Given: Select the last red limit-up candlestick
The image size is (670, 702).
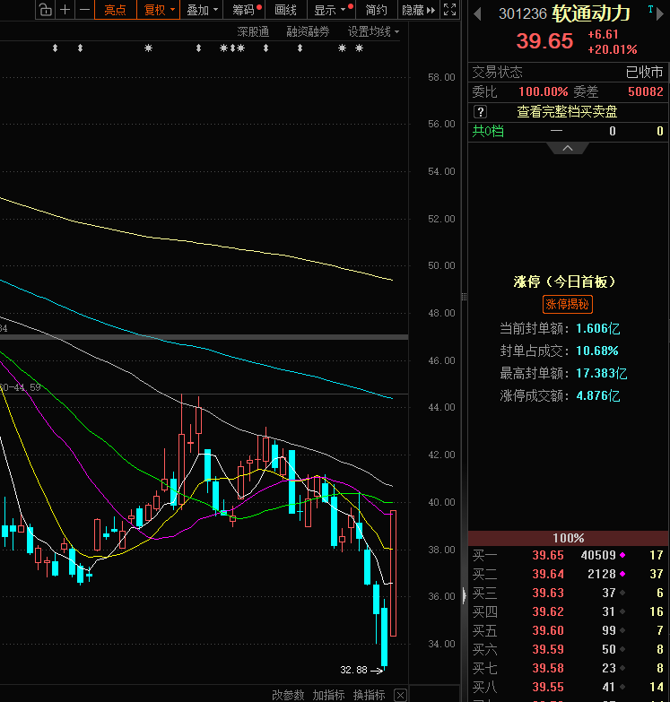Looking at the screenshot, I should point(393,573).
